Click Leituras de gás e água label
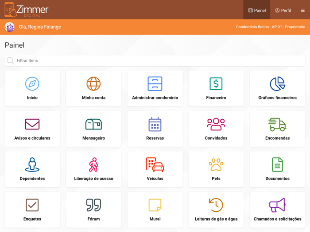310x232 pixels. click(216, 219)
